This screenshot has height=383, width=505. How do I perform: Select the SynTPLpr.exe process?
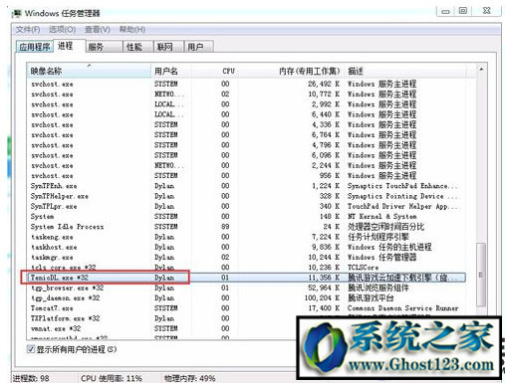246,206
